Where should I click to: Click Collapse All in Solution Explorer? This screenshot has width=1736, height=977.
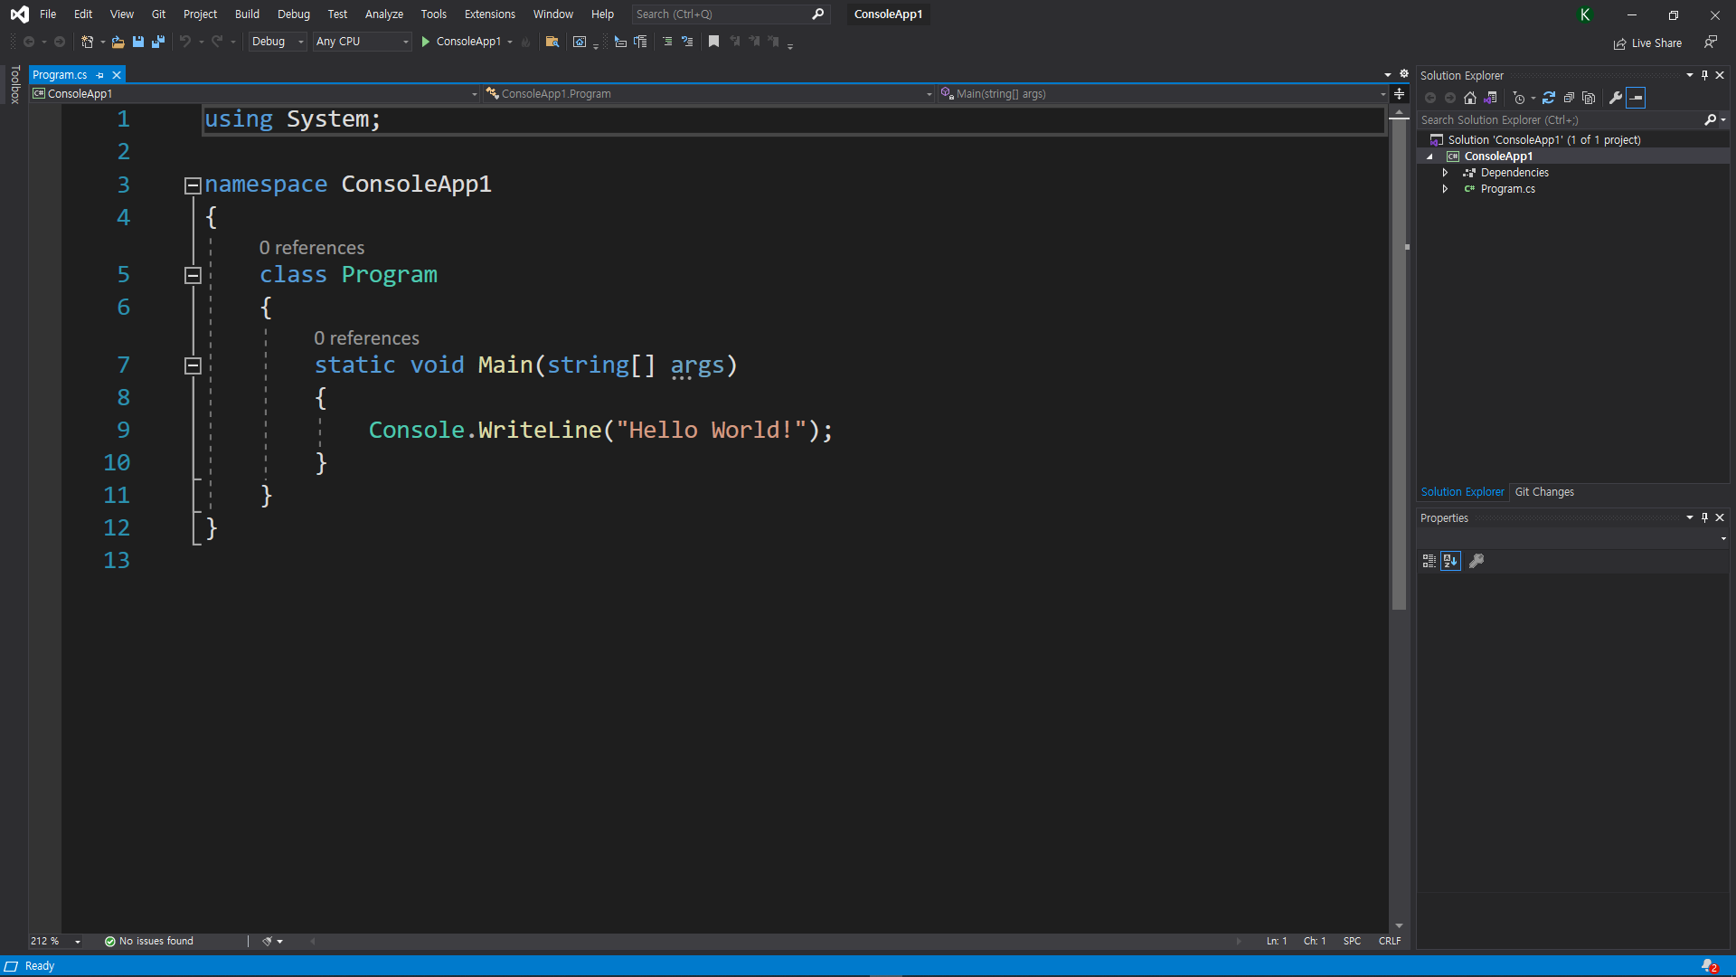coord(1569,98)
